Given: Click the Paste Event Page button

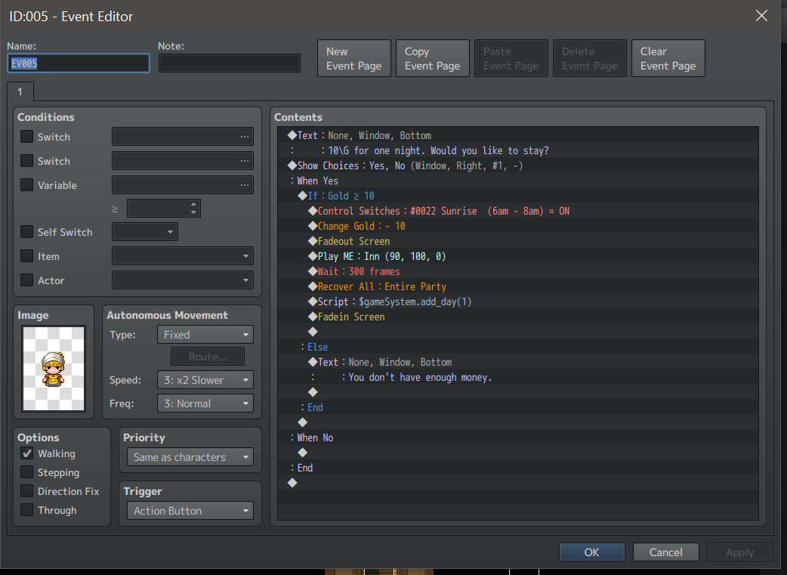Looking at the screenshot, I should coord(511,58).
